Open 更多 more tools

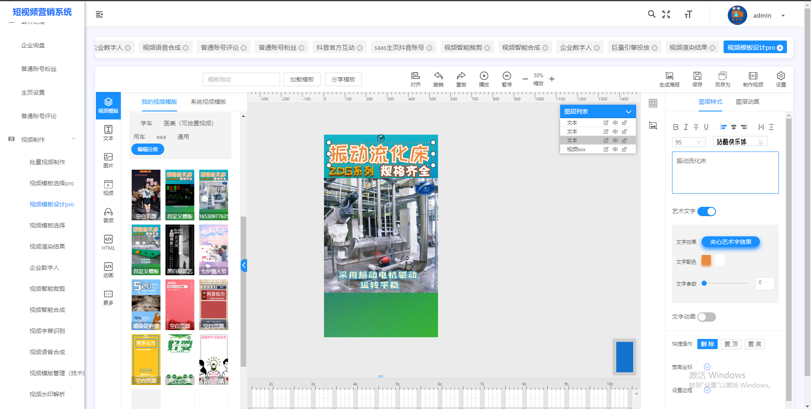click(108, 297)
